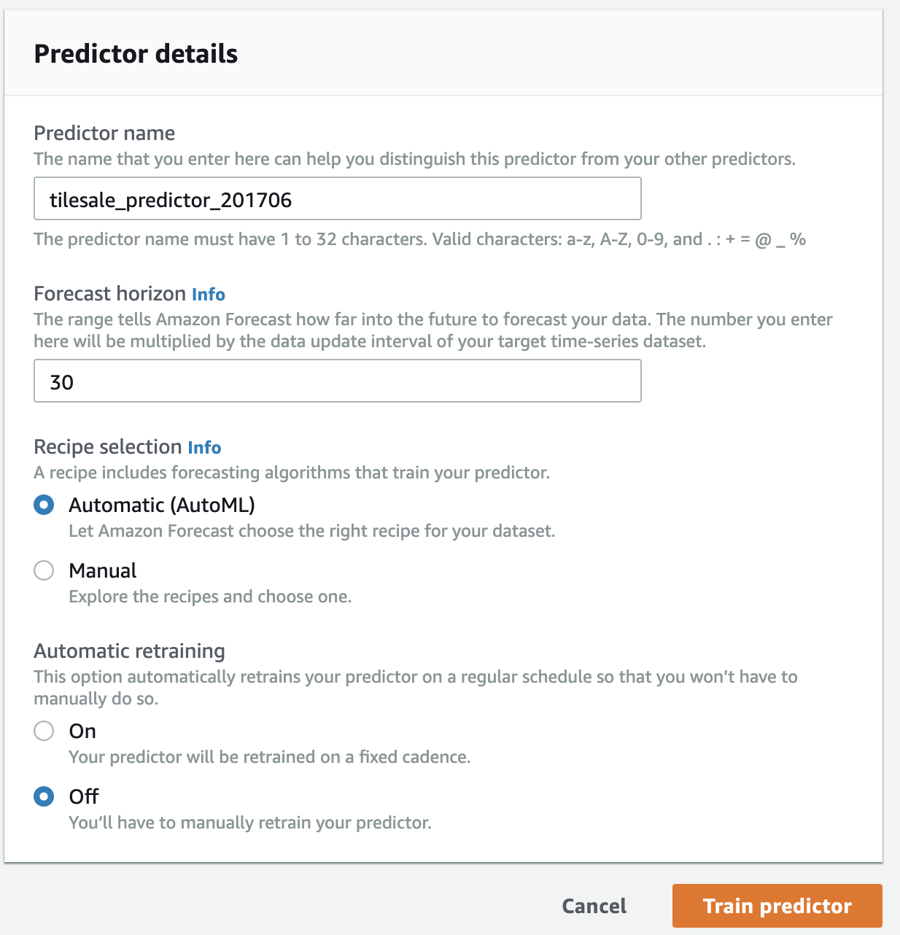Click 'Let Amazon Forecast choose' description text
Screen dimensions: 900x935
point(311,531)
